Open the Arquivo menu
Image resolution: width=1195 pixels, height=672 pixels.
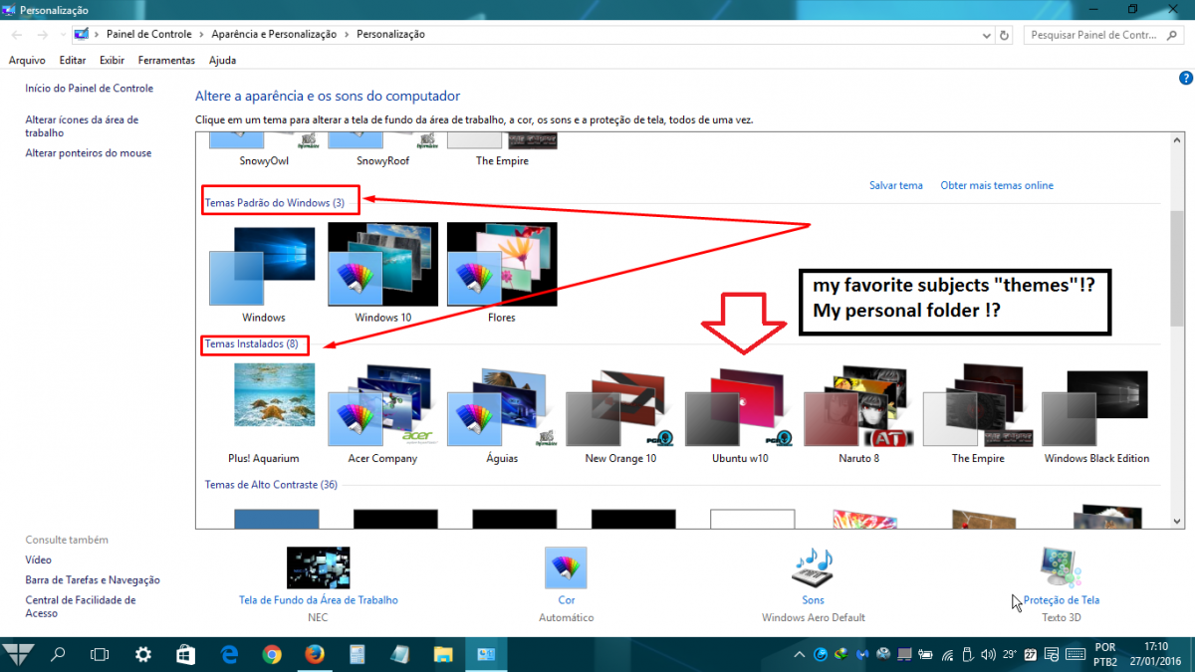tap(27, 60)
